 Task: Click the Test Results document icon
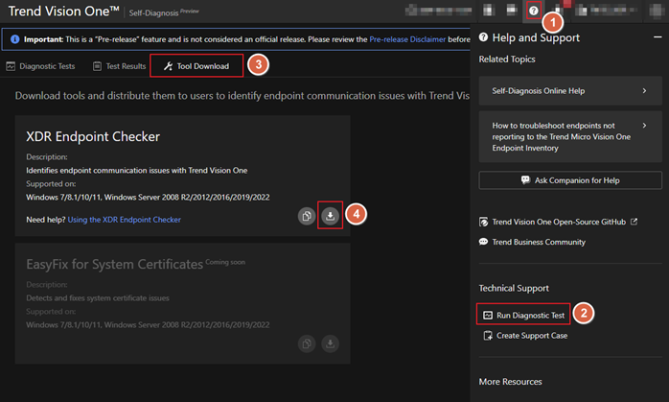98,66
